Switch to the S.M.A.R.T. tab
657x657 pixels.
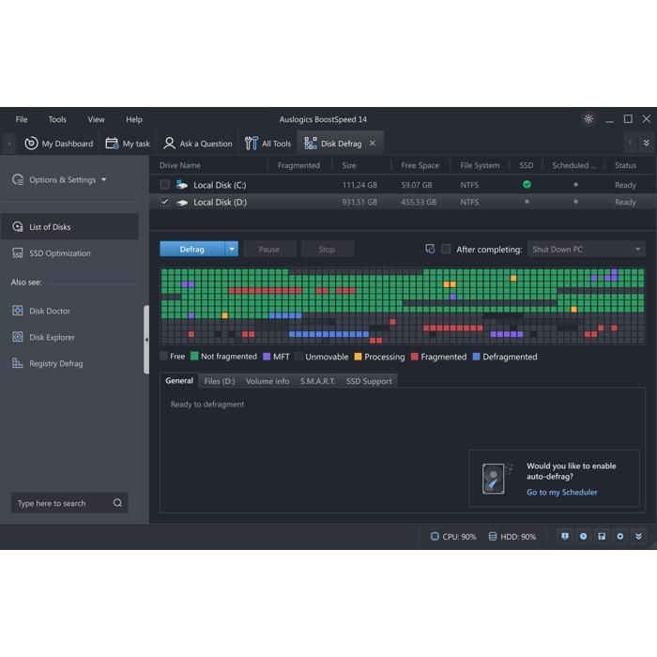[x=317, y=381]
